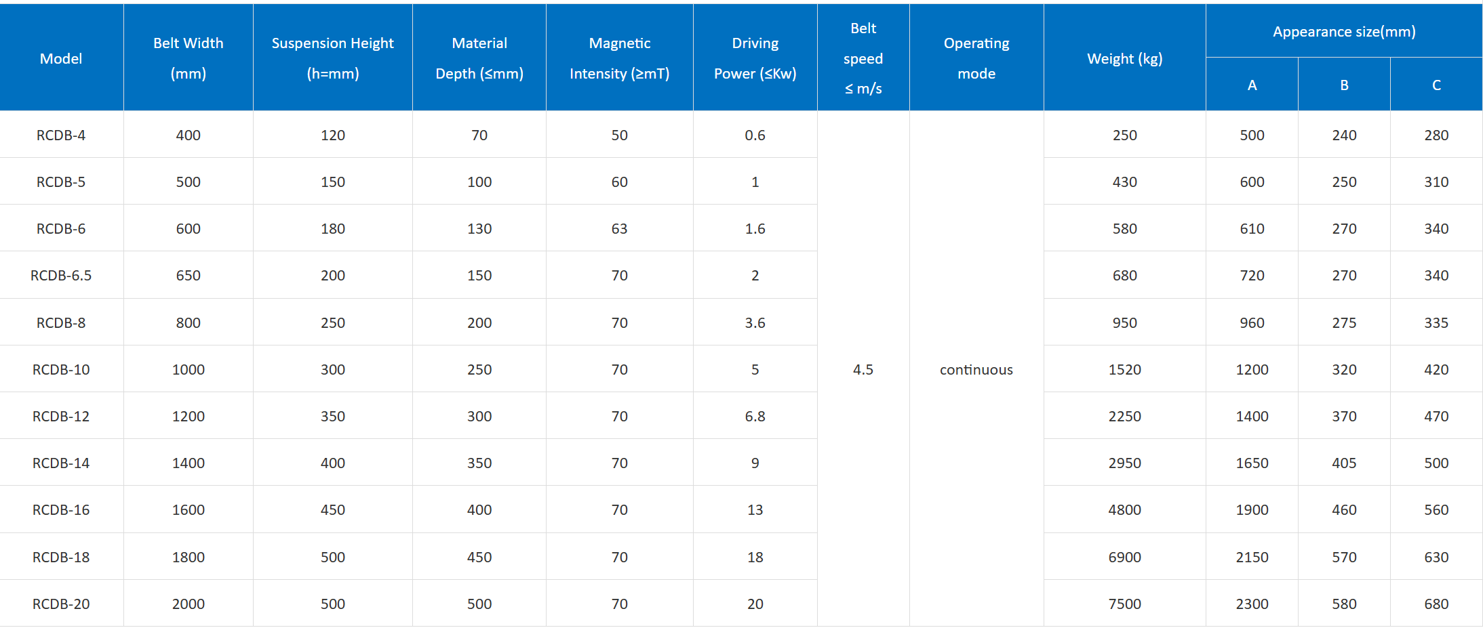
Task: Select the 2250 weight cell
Action: (1124, 417)
